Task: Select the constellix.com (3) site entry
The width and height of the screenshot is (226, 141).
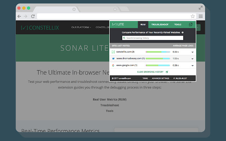Action: [125, 52]
